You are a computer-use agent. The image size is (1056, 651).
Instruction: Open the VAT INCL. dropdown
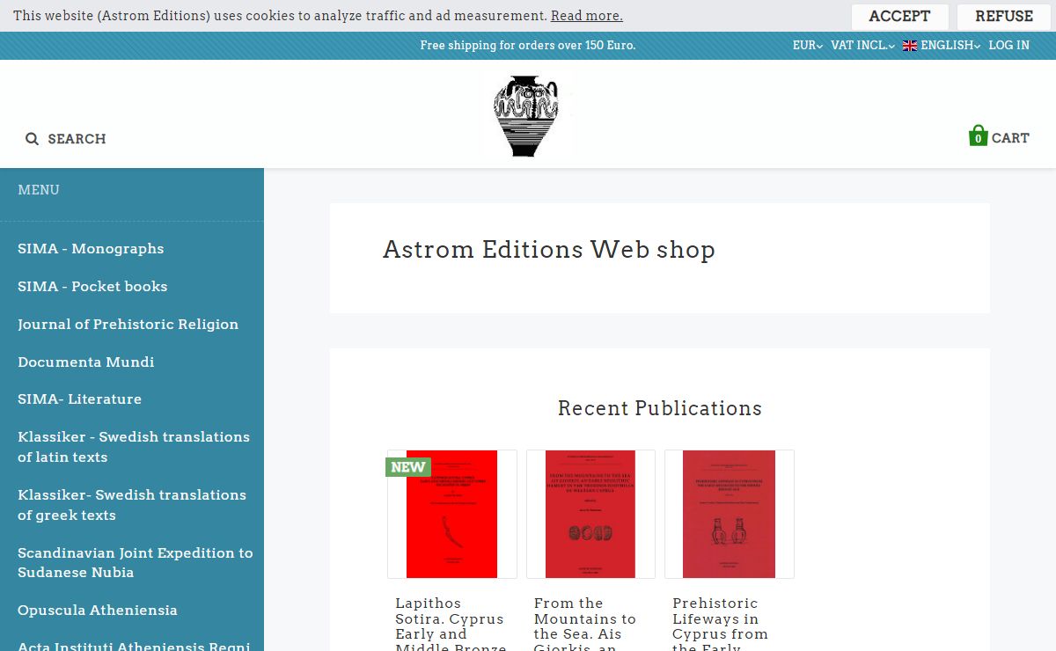pos(862,46)
